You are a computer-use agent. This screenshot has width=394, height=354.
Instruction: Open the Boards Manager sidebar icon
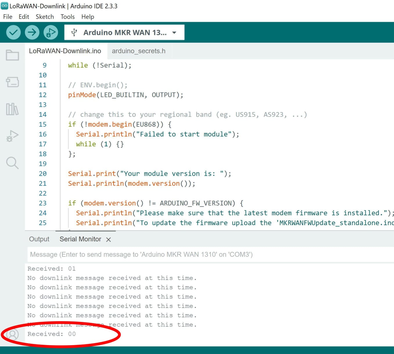click(12, 82)
